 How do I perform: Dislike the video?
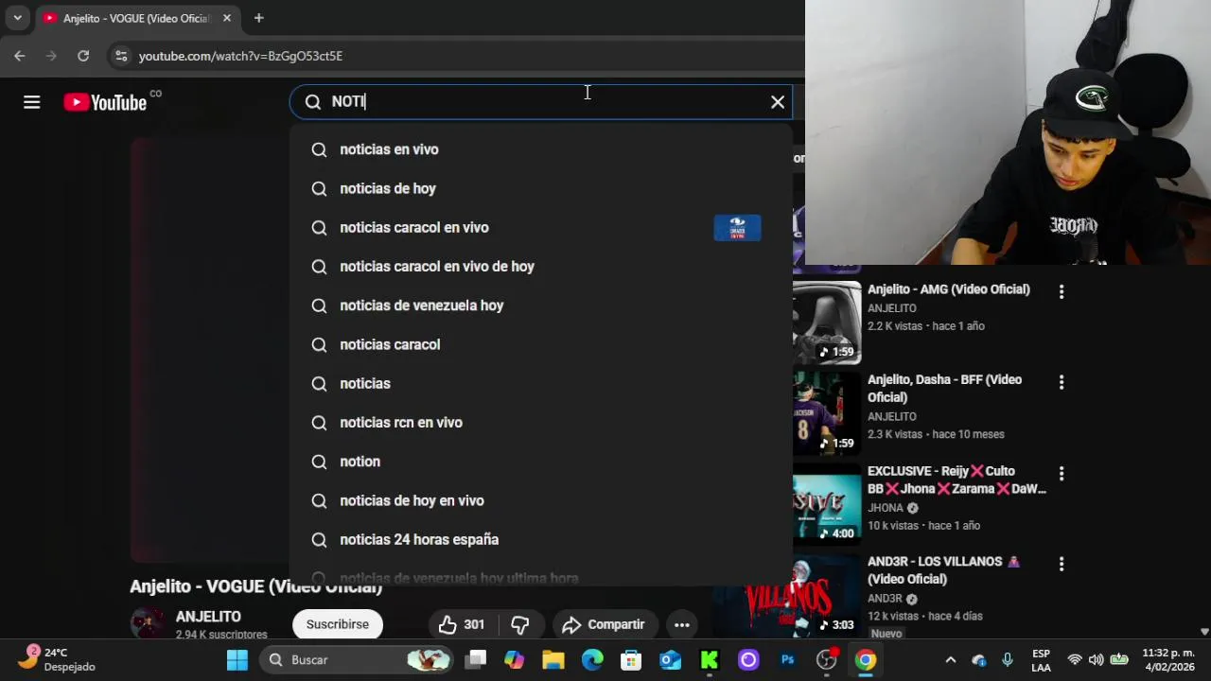[x=520, y=624]
